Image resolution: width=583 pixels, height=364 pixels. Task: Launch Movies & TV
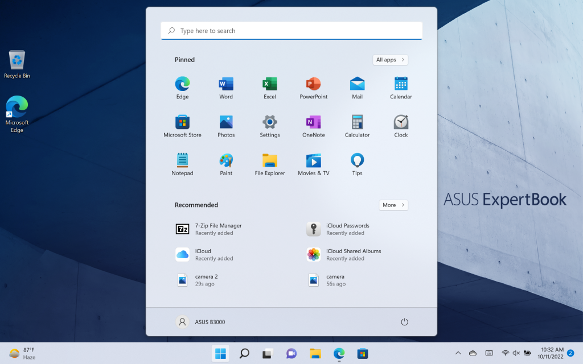[x=314, y=164]
